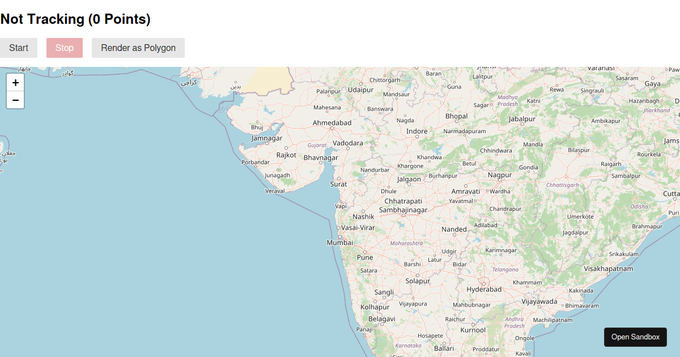680x357 pixels.
Task: Click the Machilipatnam town label
Action: tap(553, 320)
